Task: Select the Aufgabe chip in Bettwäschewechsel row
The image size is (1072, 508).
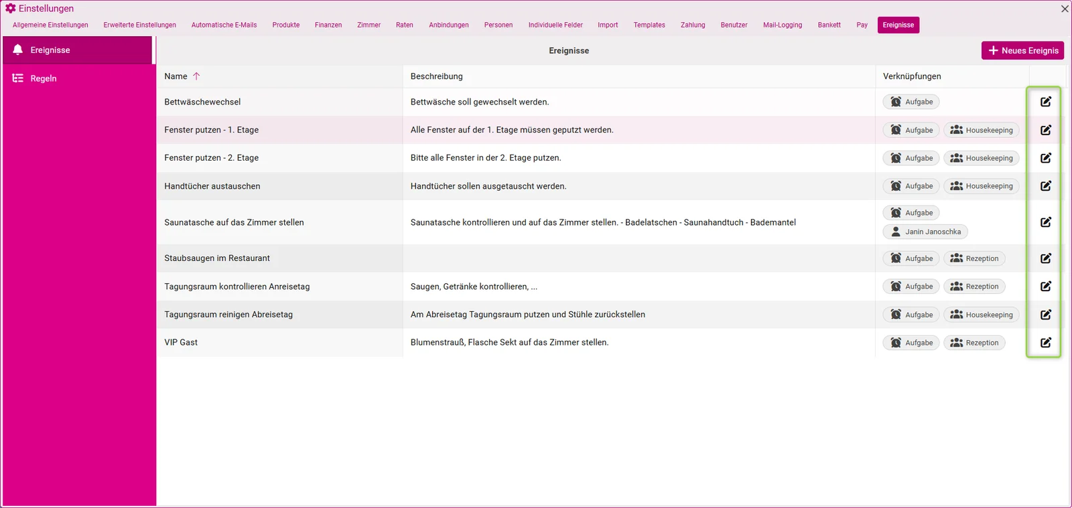Action: click(x=911, y=102)
